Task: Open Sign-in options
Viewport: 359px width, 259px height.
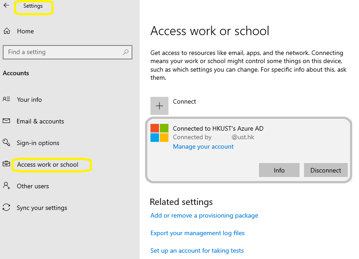Action: click(38, 143)
